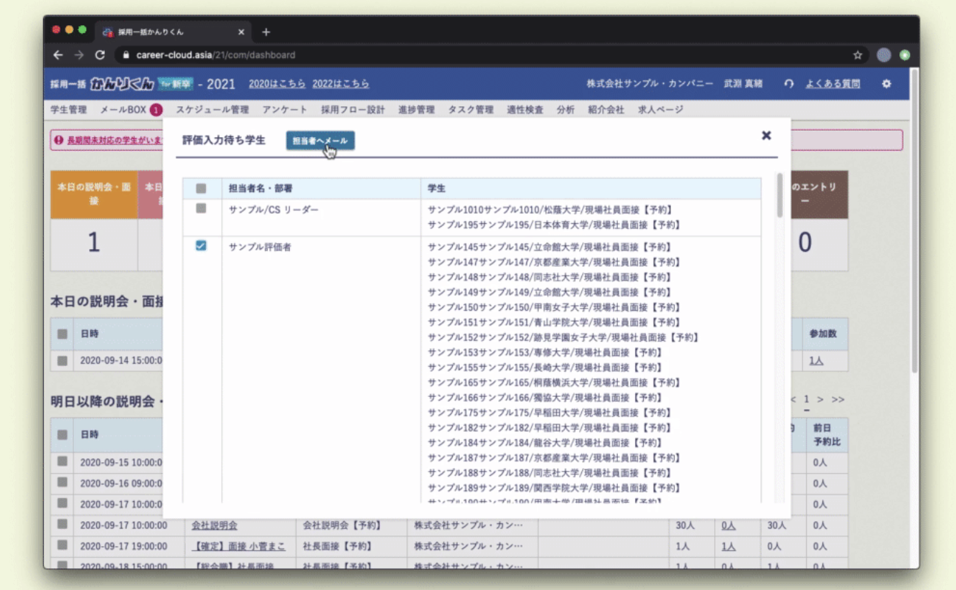Bookmark the page using the star icon
Image resolution: width=956 pixels, height=590 pixels.
857,55
